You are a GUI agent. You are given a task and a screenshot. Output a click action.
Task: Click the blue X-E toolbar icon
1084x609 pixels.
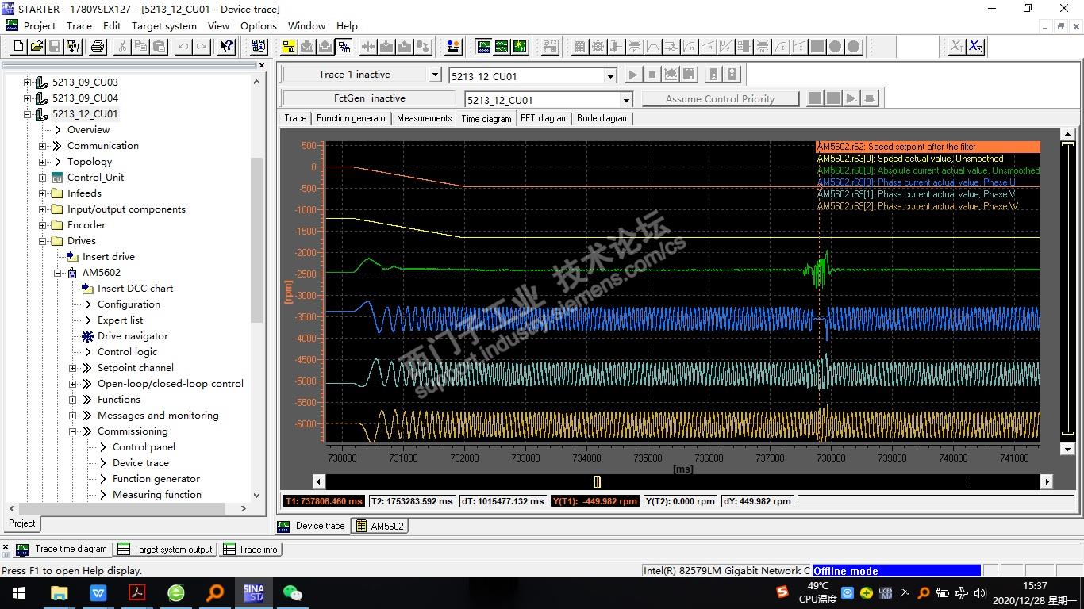[x=975, y=47]
